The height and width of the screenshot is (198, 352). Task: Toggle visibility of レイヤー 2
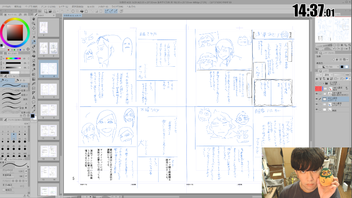(316, 99)
